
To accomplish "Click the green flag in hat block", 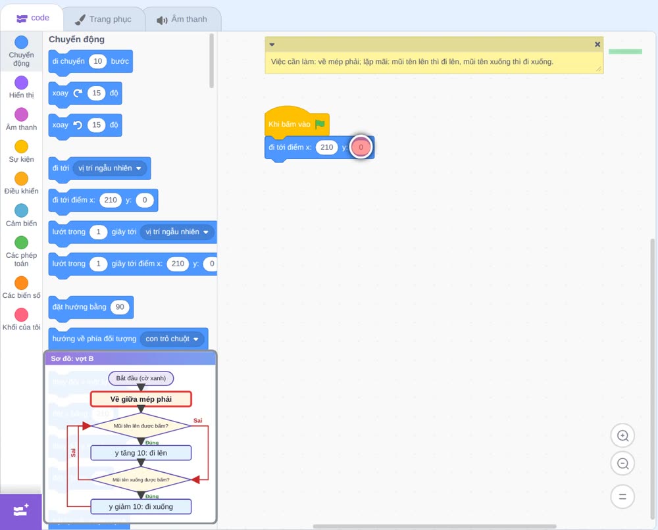I will click(x=320, y=124).
